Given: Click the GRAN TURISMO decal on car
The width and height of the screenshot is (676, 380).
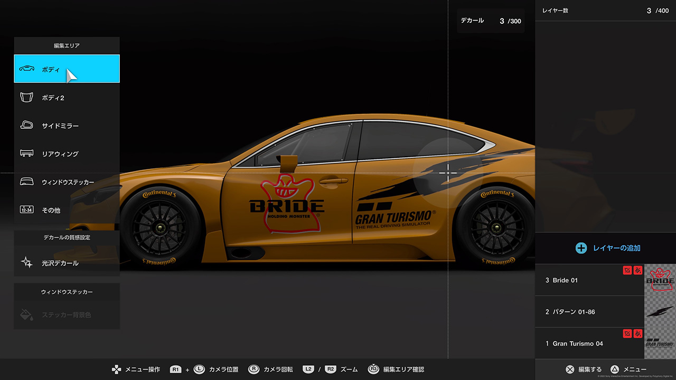Looking at the screenshot, I should (x=395, y=216).
